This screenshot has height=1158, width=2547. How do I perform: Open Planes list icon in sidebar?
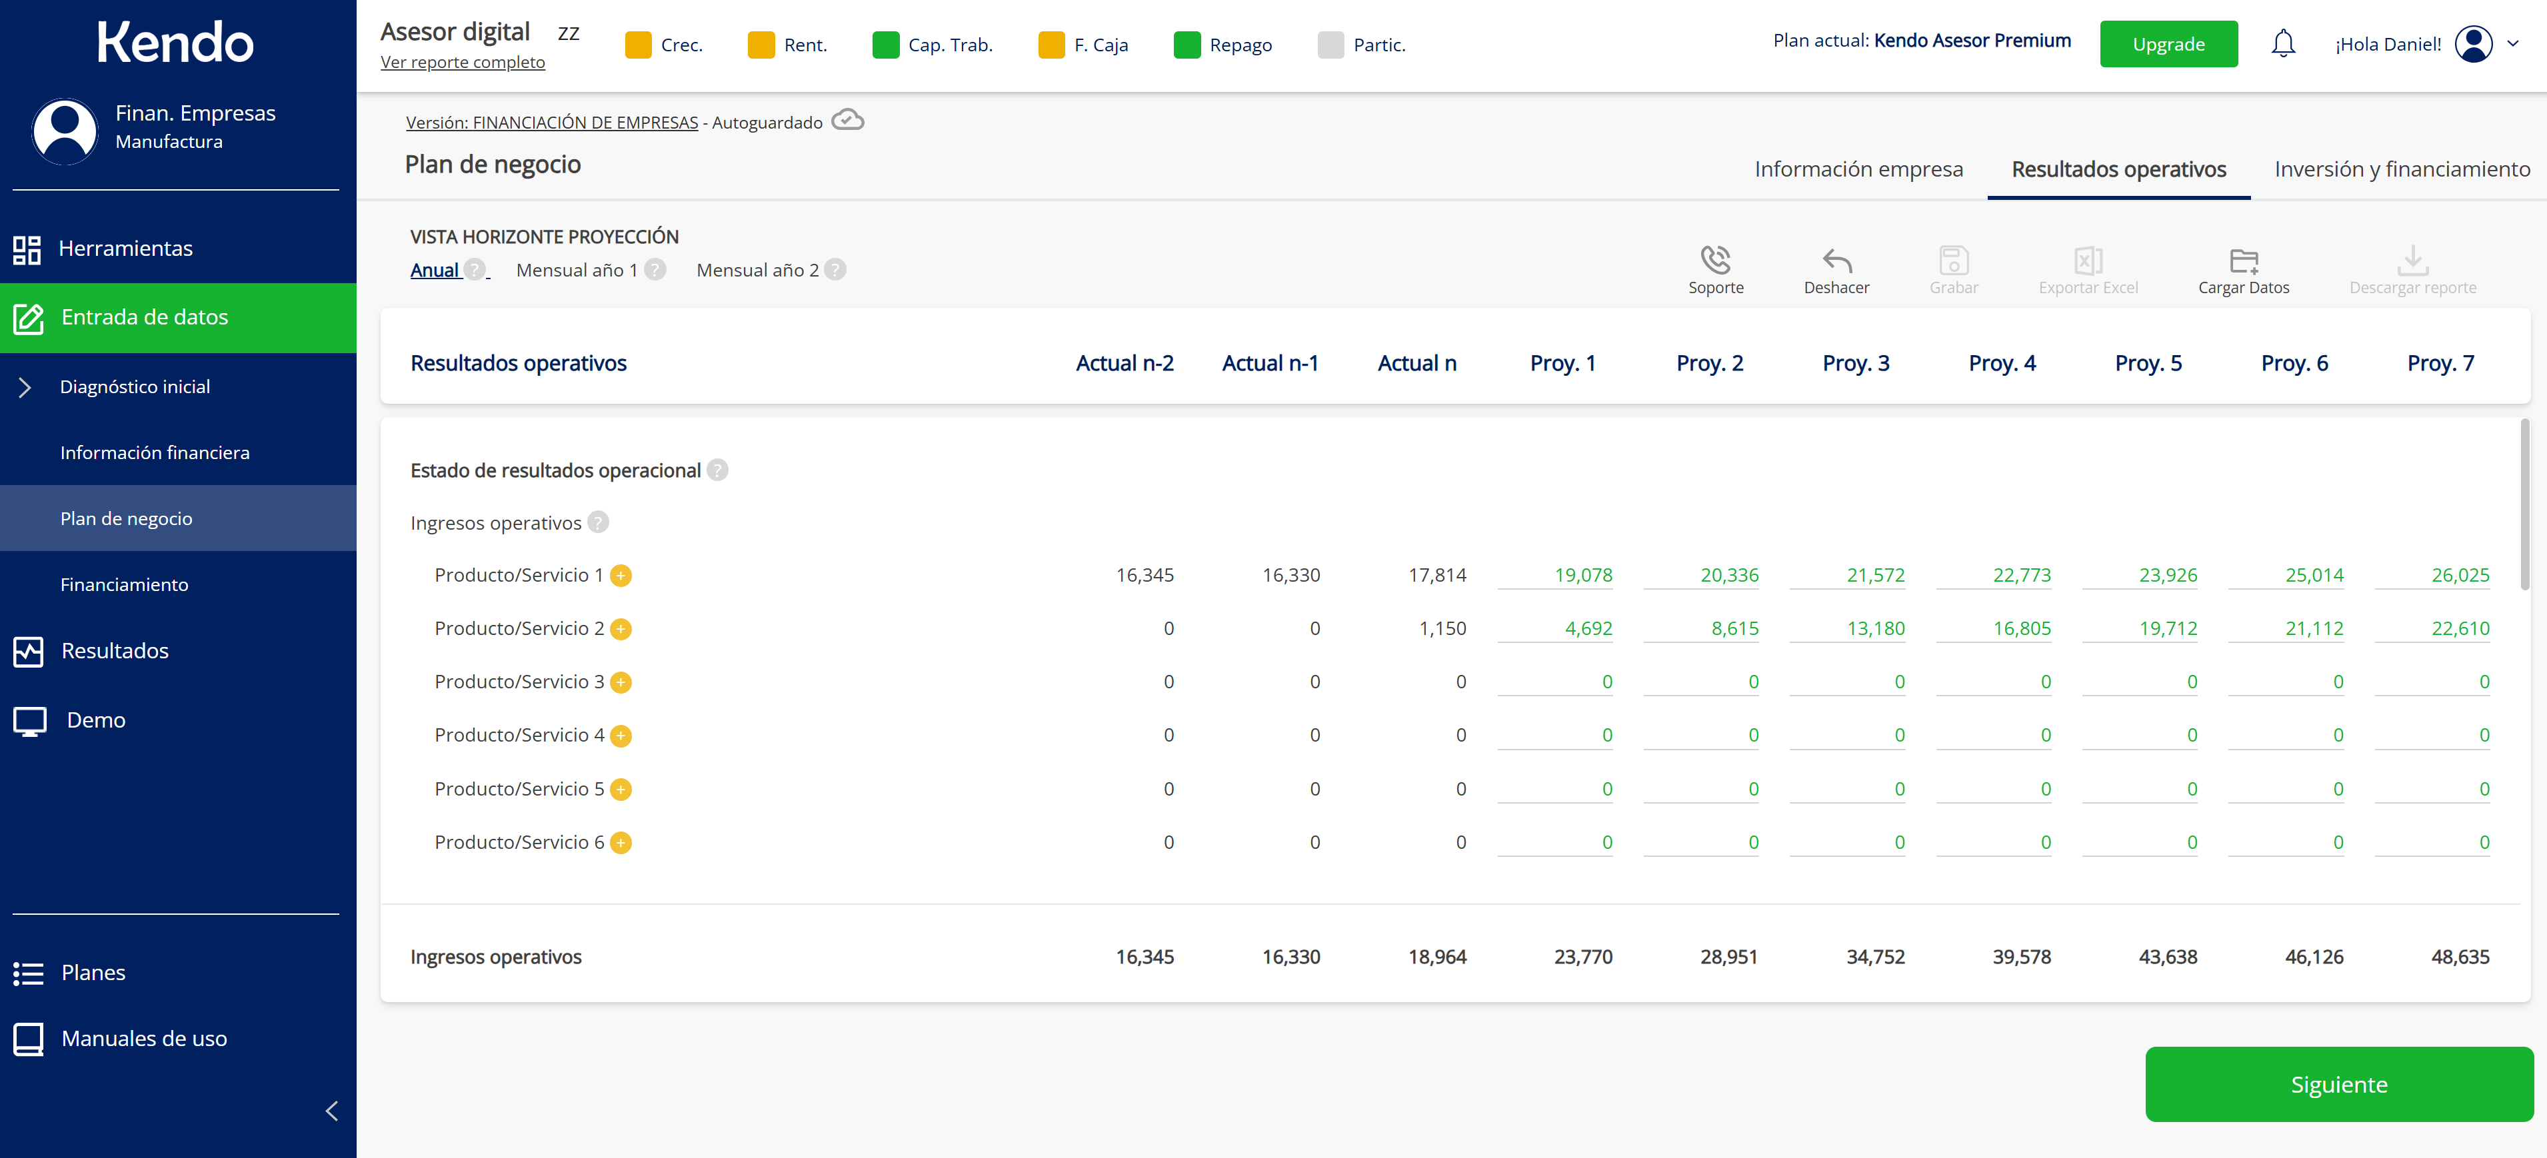(29, 973)
